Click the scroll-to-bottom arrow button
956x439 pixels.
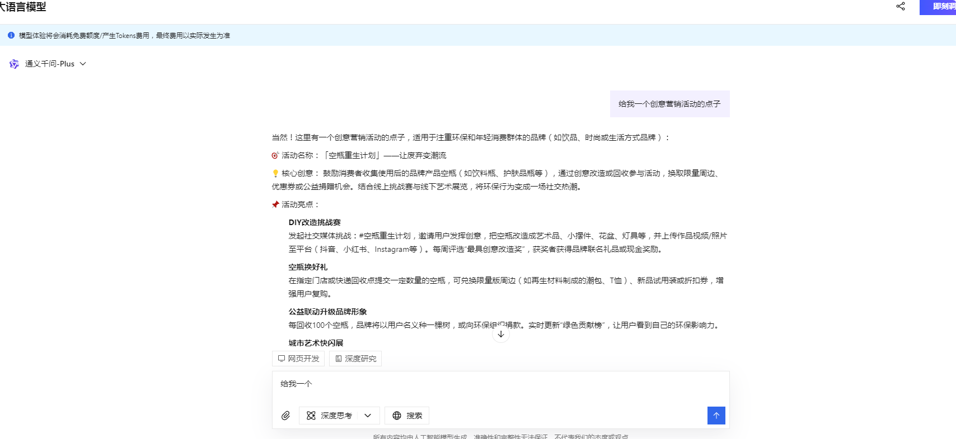coord(501,334)
